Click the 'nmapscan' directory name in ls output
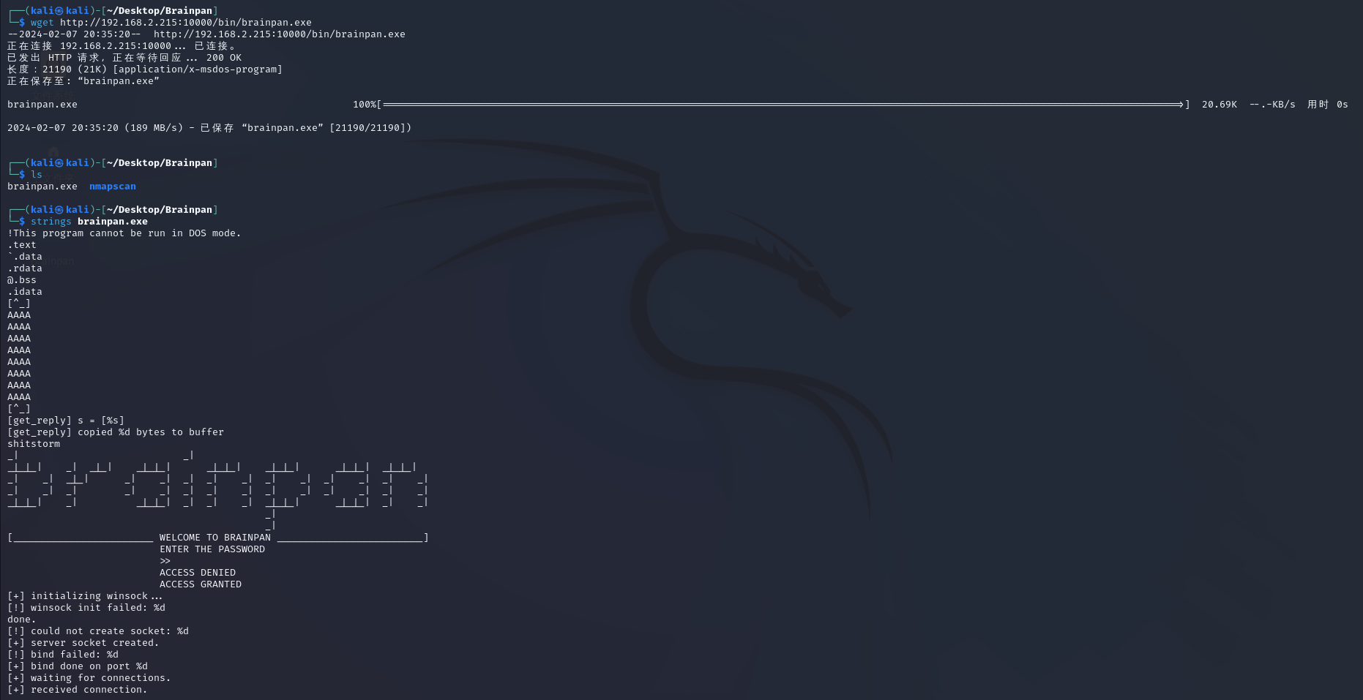1363x700 pixels. coord(113,187)
